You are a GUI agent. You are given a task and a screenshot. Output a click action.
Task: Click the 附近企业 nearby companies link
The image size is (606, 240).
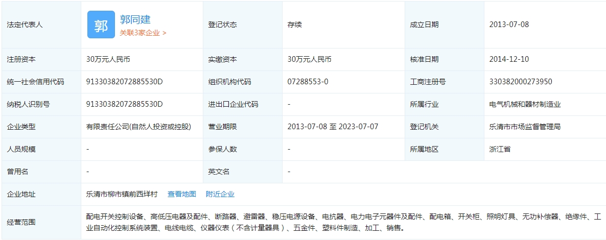pos(220,194)
